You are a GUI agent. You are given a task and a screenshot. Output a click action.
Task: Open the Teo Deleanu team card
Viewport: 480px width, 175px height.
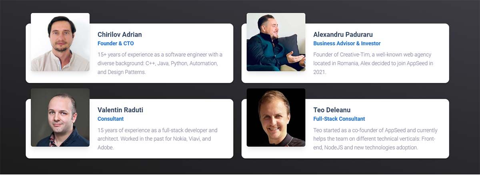tap(345, 128)
